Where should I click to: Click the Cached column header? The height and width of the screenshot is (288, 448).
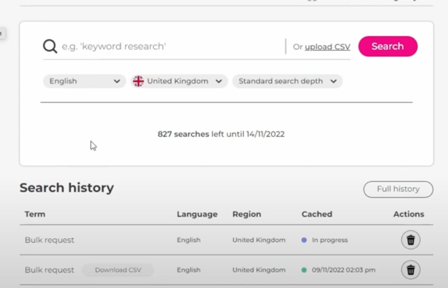click(x=317, y=214)
